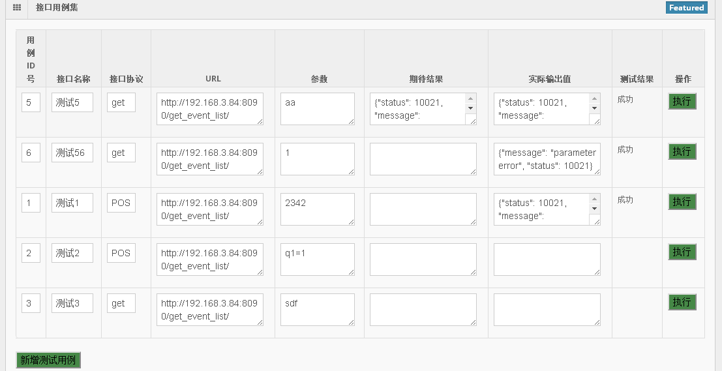Edit the parameter box containing q1=1
722x371 pixels.
pos(317,259)
